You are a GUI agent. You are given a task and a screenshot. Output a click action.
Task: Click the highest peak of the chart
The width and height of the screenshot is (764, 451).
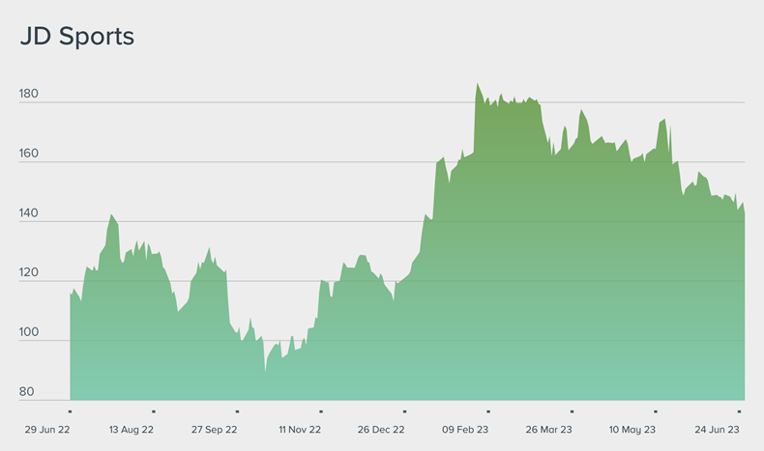[477, 84]
